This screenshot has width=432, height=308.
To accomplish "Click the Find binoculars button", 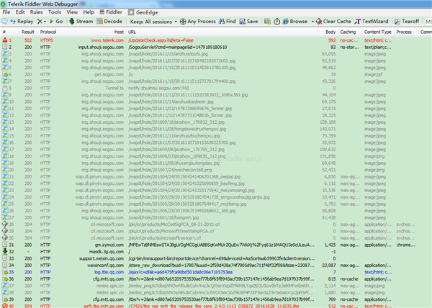I will (x=225, y=22).
